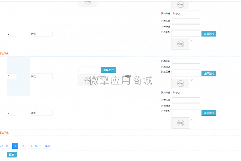
Task: Click 添加下级 link below the 美食 row
Action: pos(4,133)
